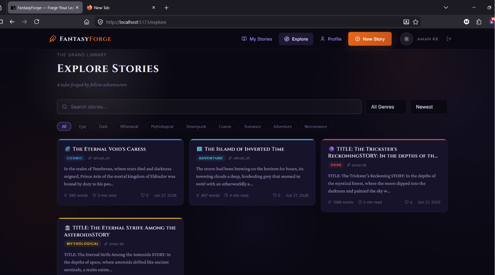Click the purple orb icon on Trickster's Reckoning
Image resolution: width=495 pixels, height=275 pixels.
(x=331, y=149)
